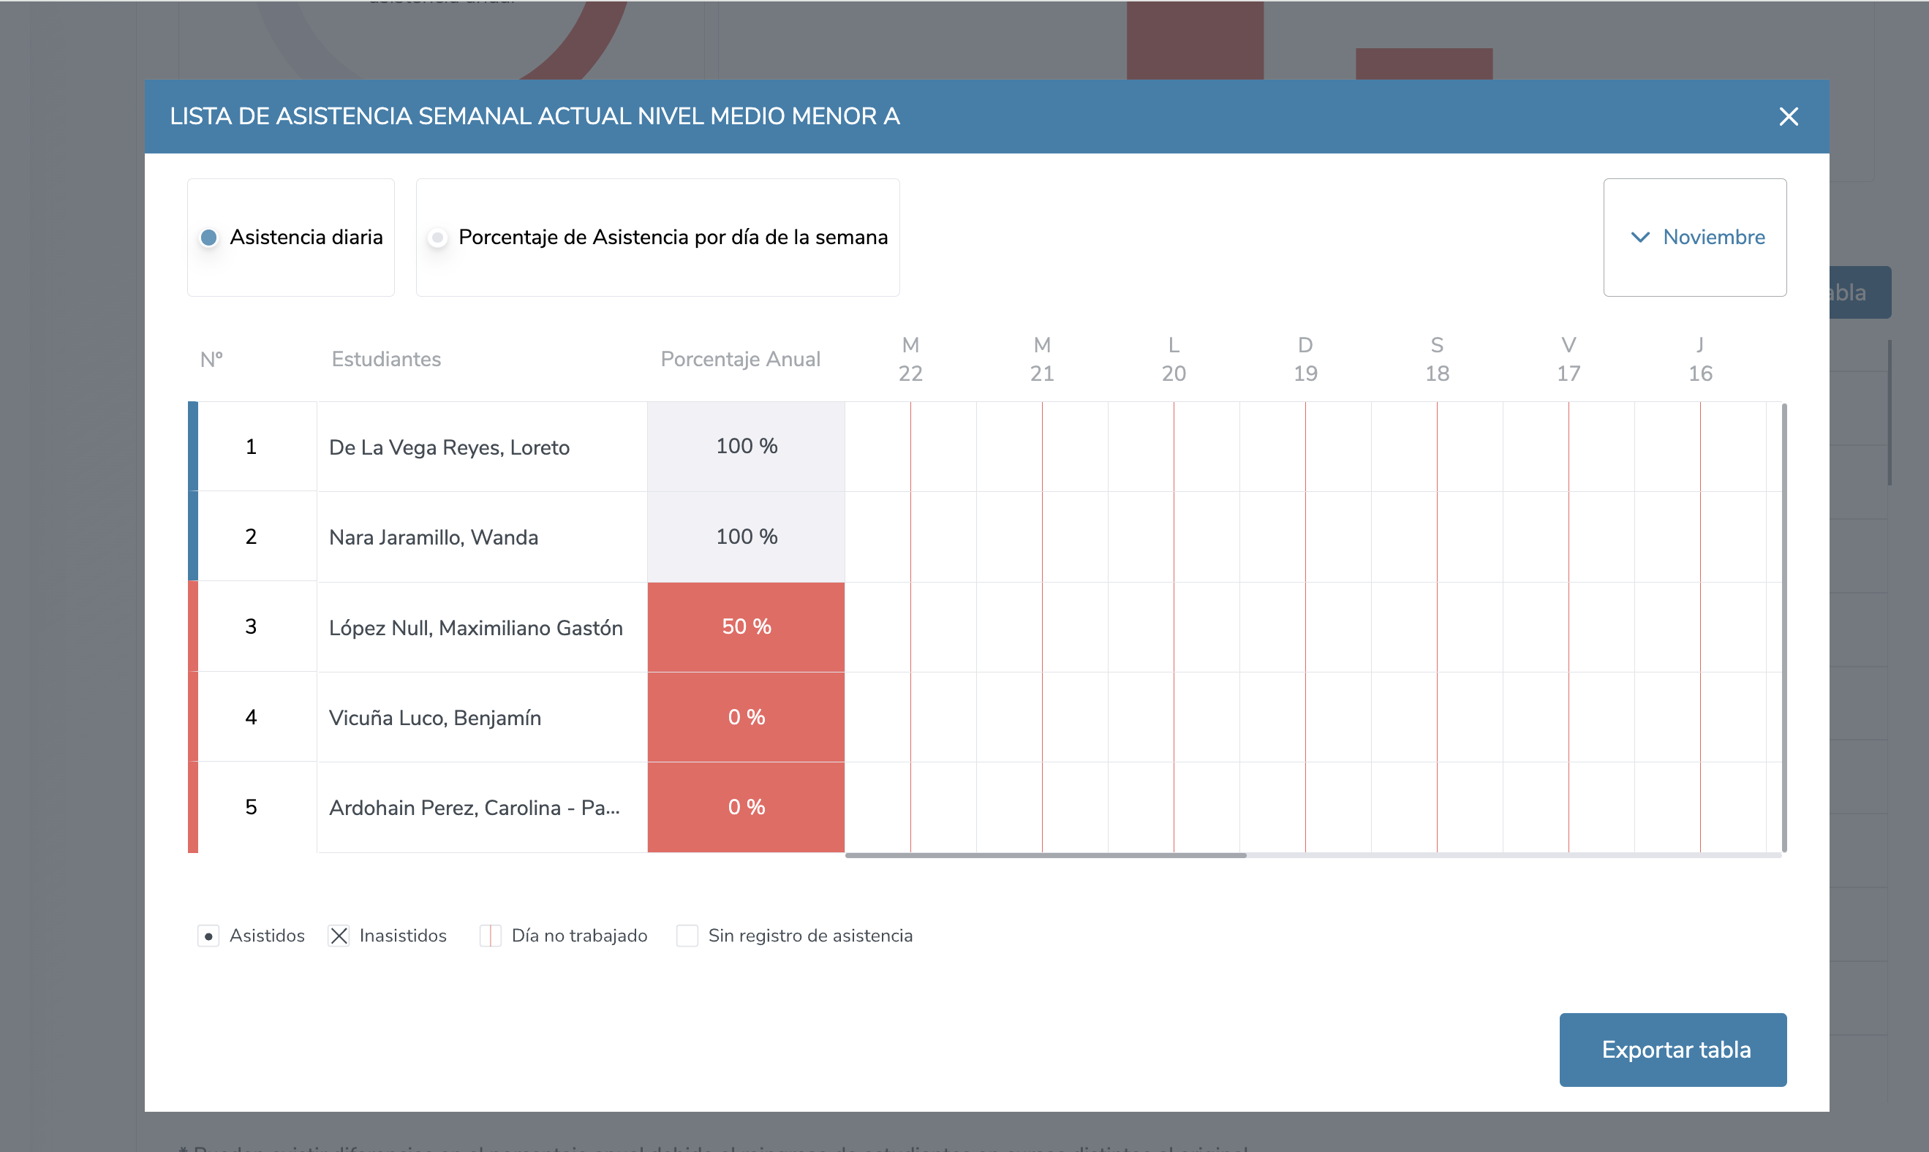Select student Ardohain Perez, Carolina row
1929x1152 pixels.
[474, 808]
